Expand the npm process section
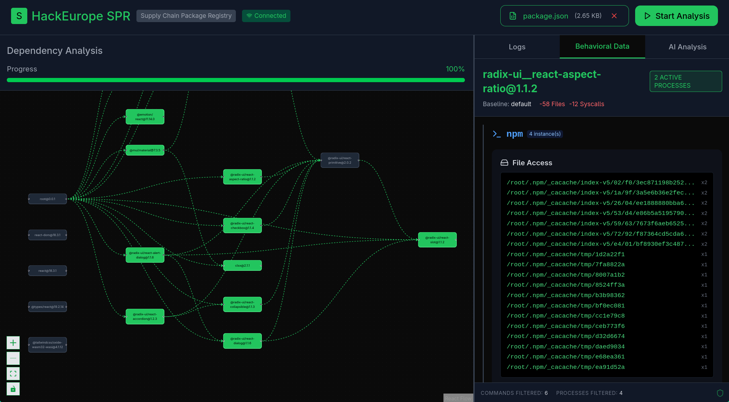 pyautogui.click(x=515, y=134)
